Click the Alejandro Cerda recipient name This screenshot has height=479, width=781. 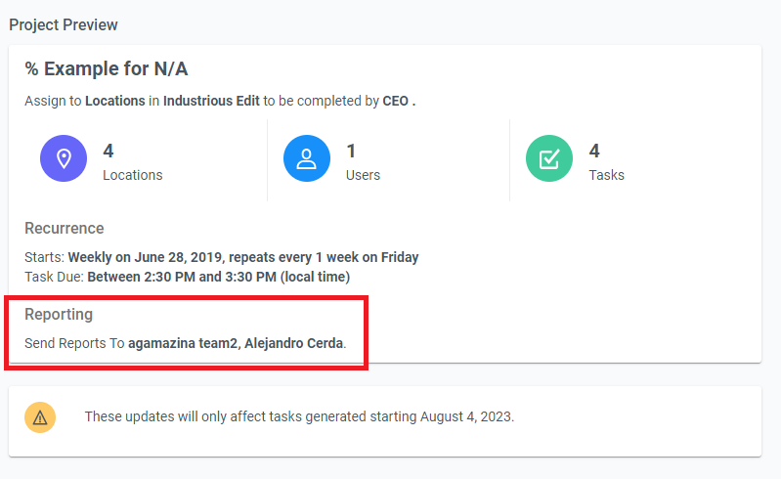tap(294, 343)
